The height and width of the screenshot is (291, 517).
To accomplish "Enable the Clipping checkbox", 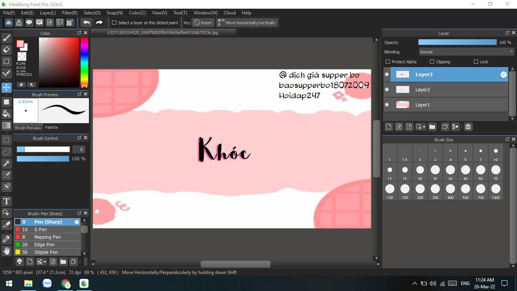I will coord(432,62).
